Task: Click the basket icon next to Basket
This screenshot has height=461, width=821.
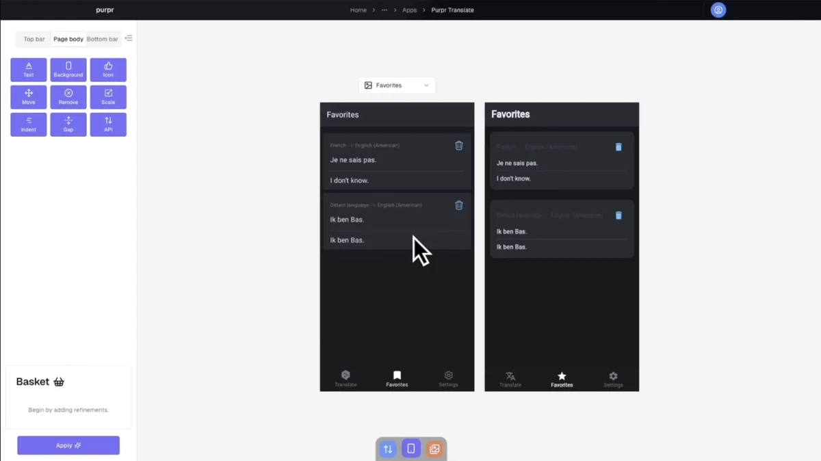Action: tap(59, 382)
